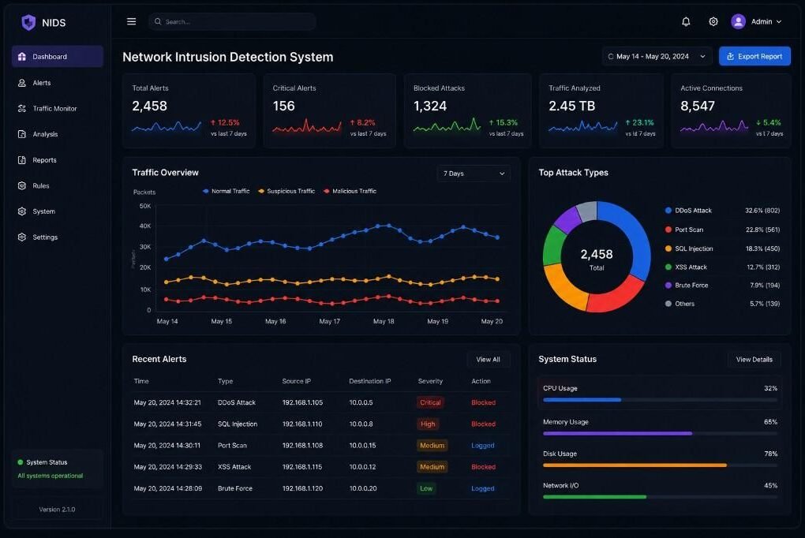Screen dimensions: 805x538
Task: Click the Total Alerts sparkline chart
Action: point(167,125)
